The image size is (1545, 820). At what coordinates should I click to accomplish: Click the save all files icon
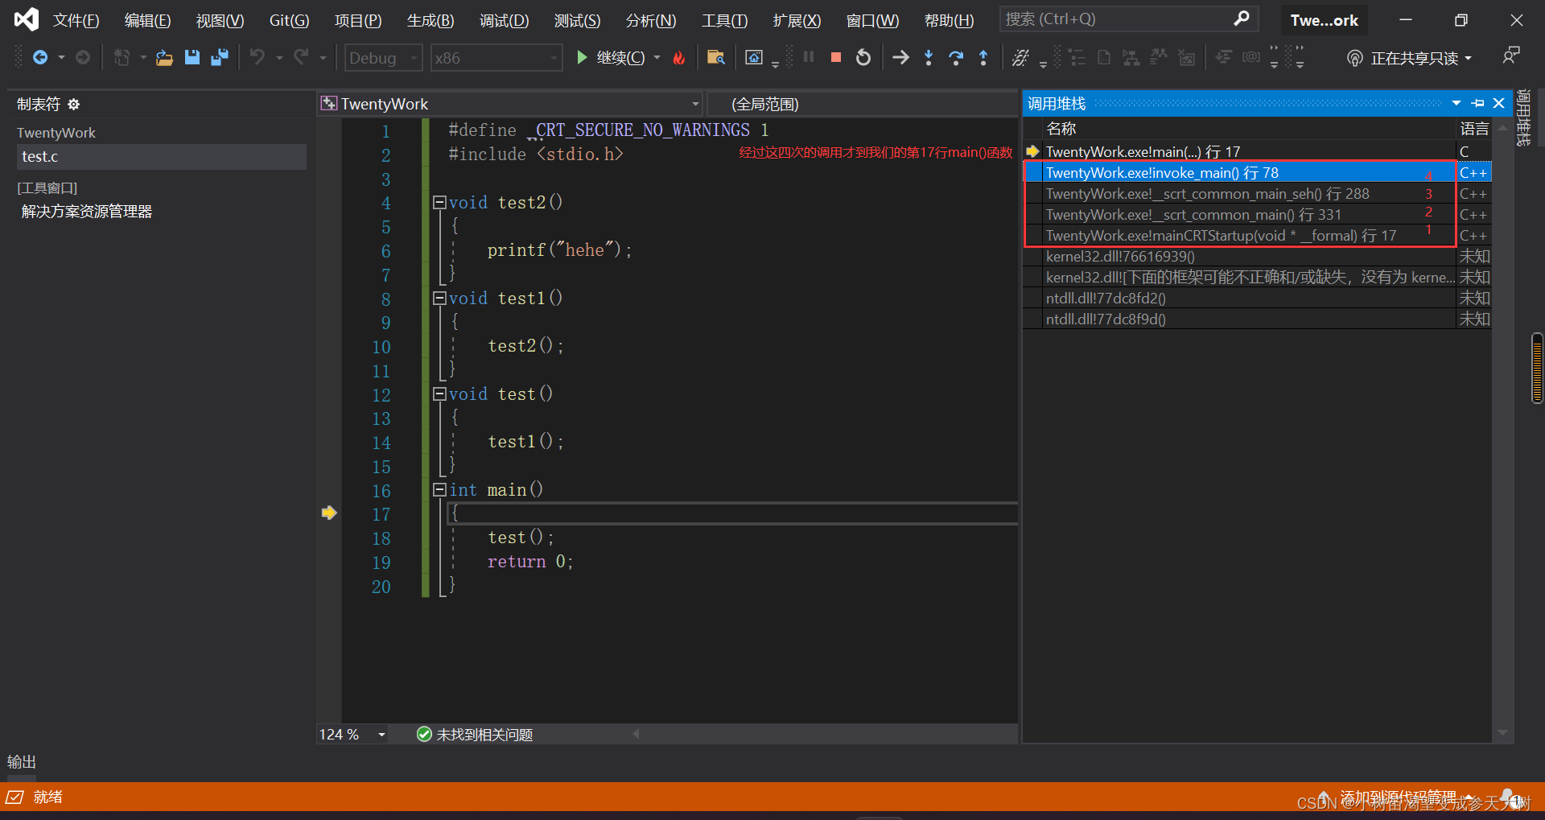(x=219, y=57)
